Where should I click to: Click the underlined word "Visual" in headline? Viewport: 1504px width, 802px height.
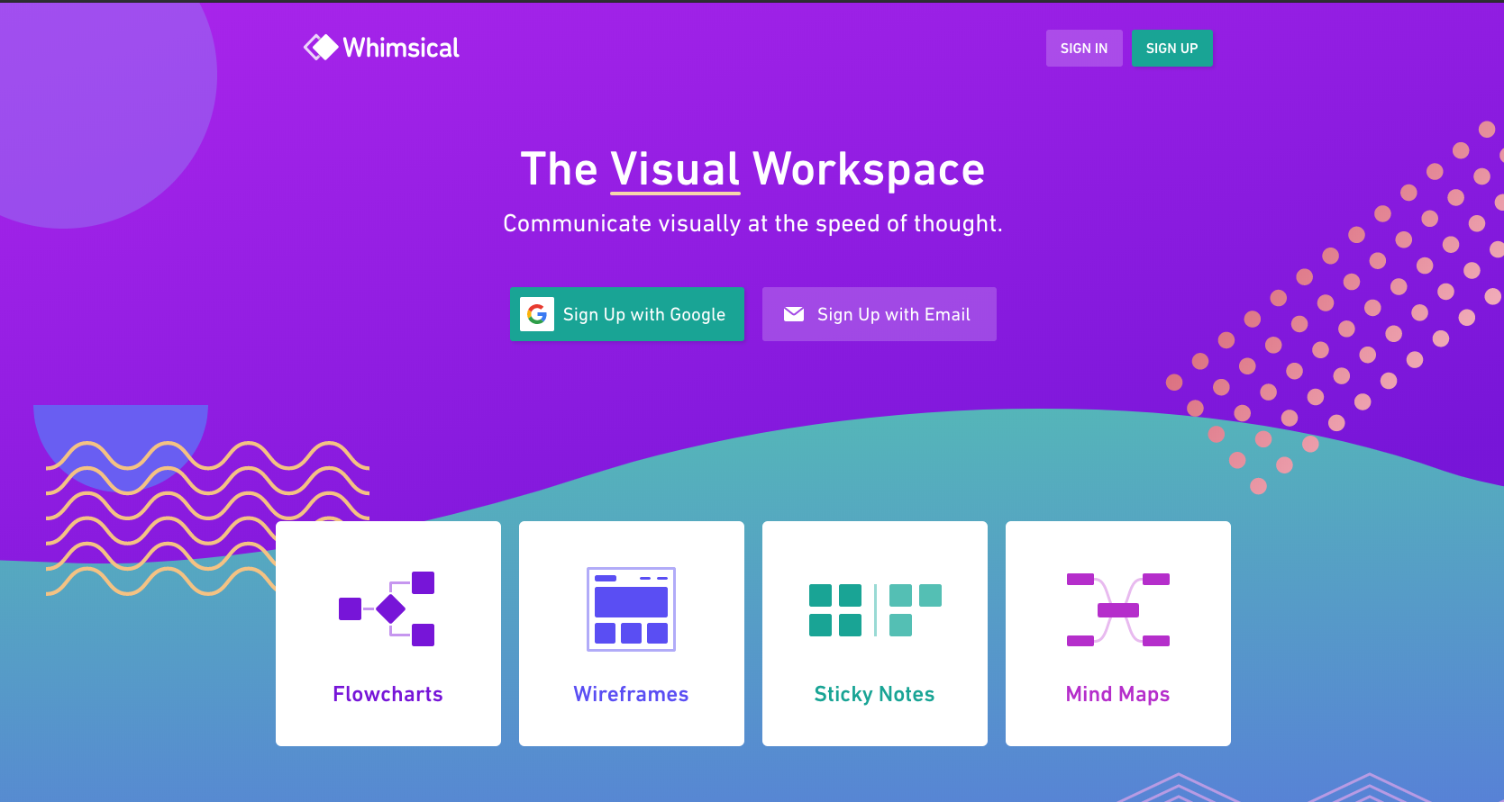click(675, 170)
